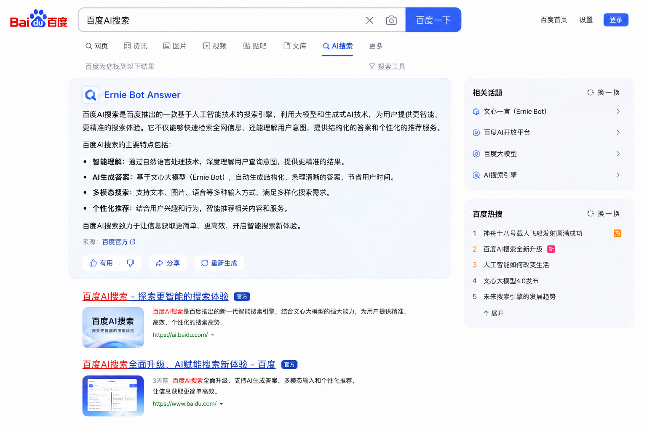The width and height of the screenshot is (647, 431).
Task: Open 搜索工具 filter
Action: point(387,67)
